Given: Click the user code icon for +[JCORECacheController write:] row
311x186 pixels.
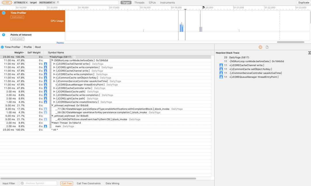Looking at the screenshot, I should point(45,88).
